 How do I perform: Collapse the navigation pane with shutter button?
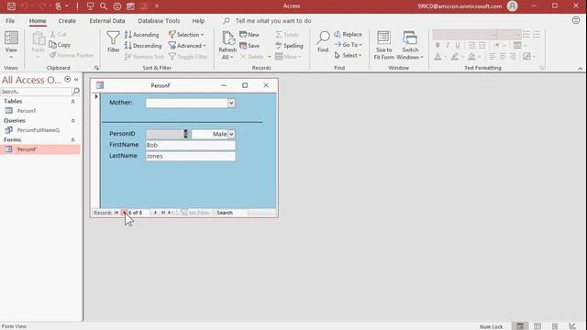76,80
